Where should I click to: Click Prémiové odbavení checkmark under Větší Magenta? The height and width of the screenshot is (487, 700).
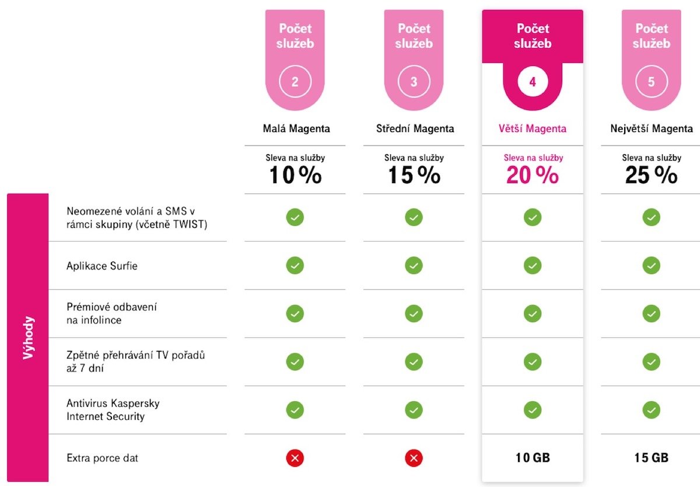(532, 314)
